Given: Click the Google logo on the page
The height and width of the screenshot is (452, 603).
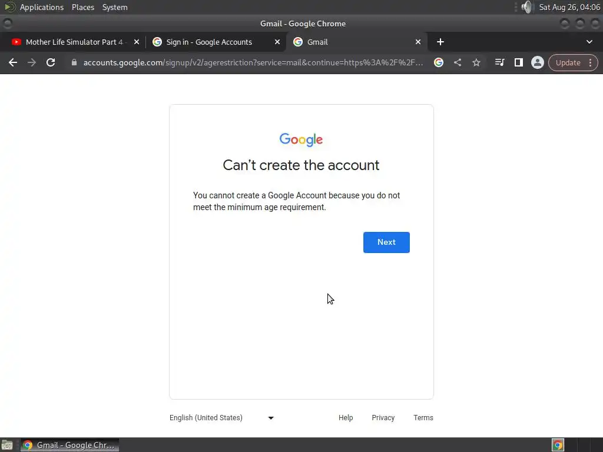Looking at the screenshot, I should (x=301, y=140).
